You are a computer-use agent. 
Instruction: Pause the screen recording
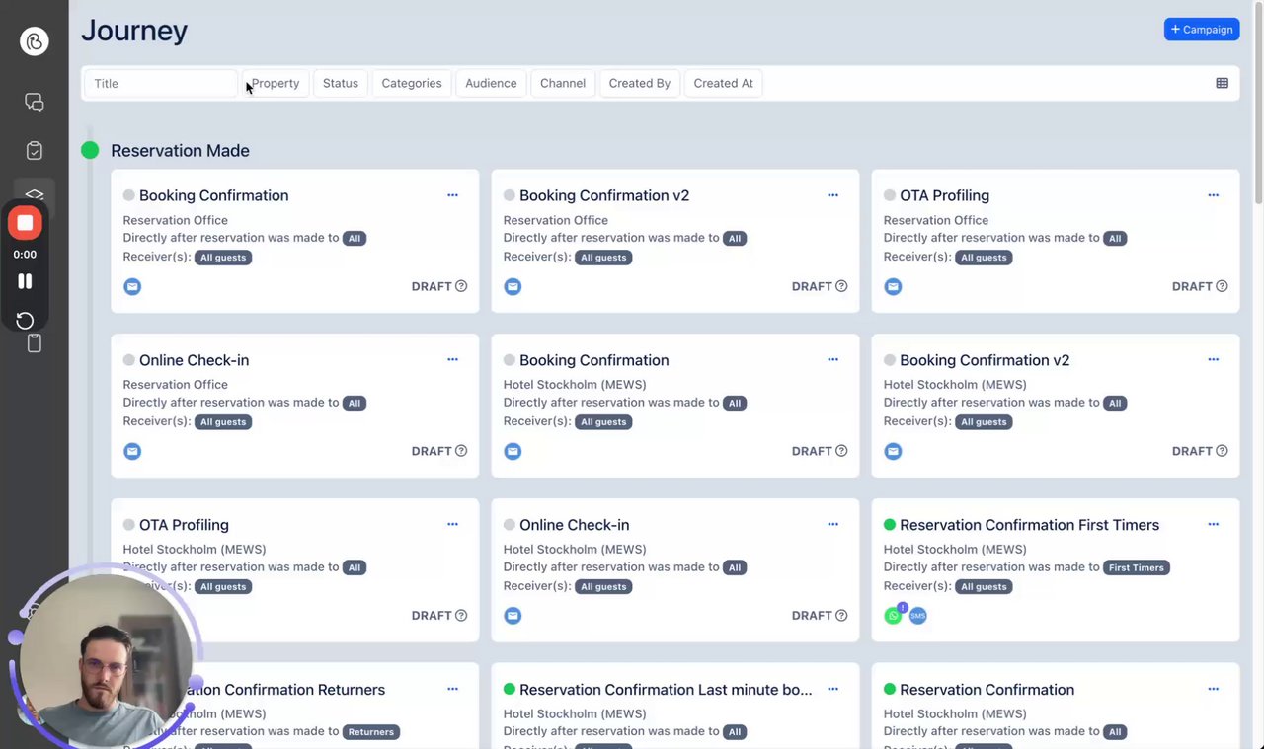click(25, 281)
